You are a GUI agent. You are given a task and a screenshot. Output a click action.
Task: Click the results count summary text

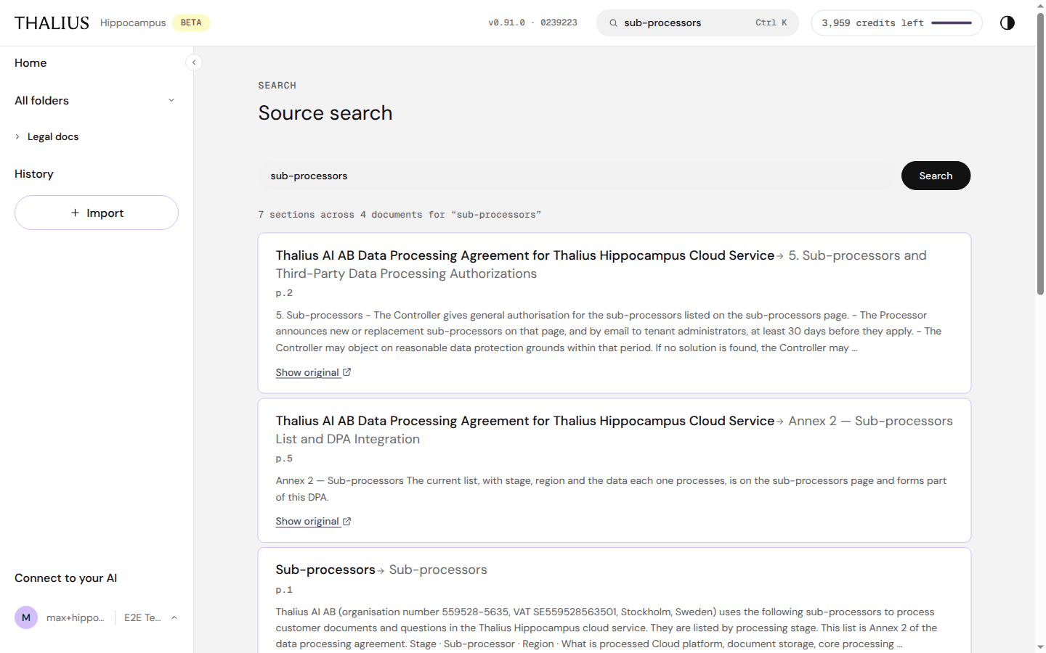coord(400,215)
